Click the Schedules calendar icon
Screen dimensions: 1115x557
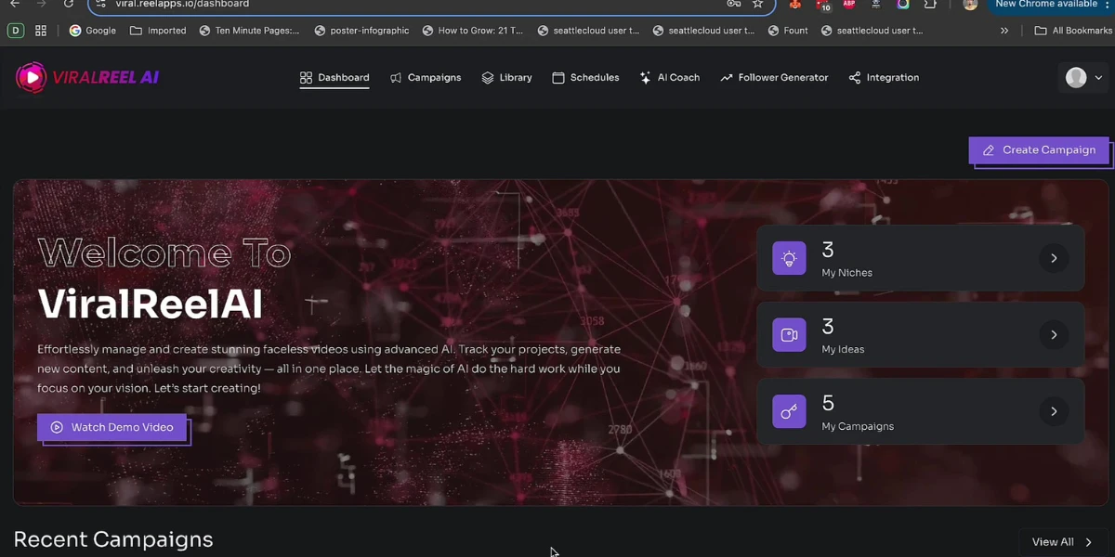pyautogui.click(x=558, y=78)
